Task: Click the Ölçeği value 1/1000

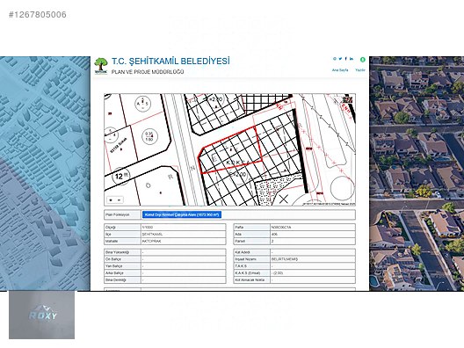Action: tap(148, 228)
